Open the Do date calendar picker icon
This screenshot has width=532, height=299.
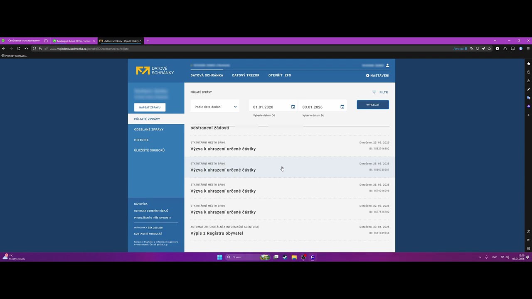click(x=342, y=107)
